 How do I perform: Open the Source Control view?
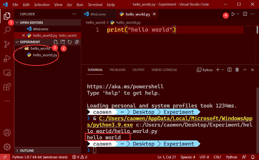click(7, 44)
